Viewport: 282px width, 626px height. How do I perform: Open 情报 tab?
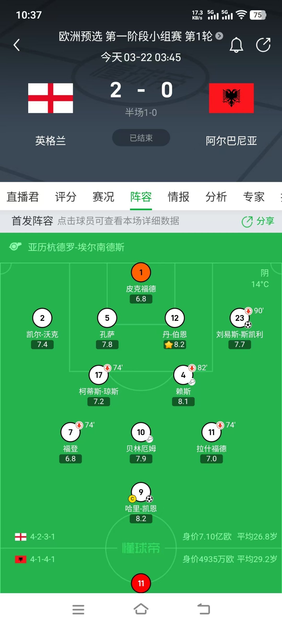pos(179,197)
